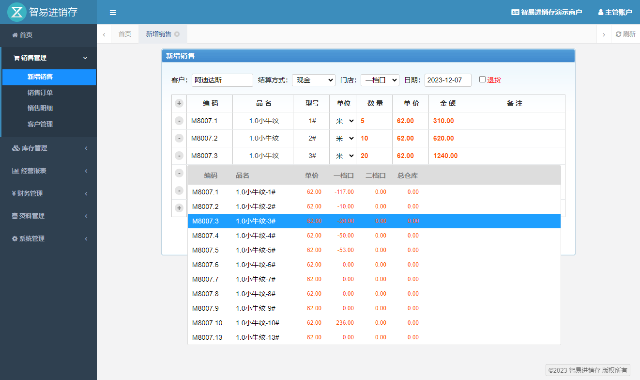The height and width of the screenshot is (380, 640).
Task: Close the 新增销售 tab
Action: [177, 34]
